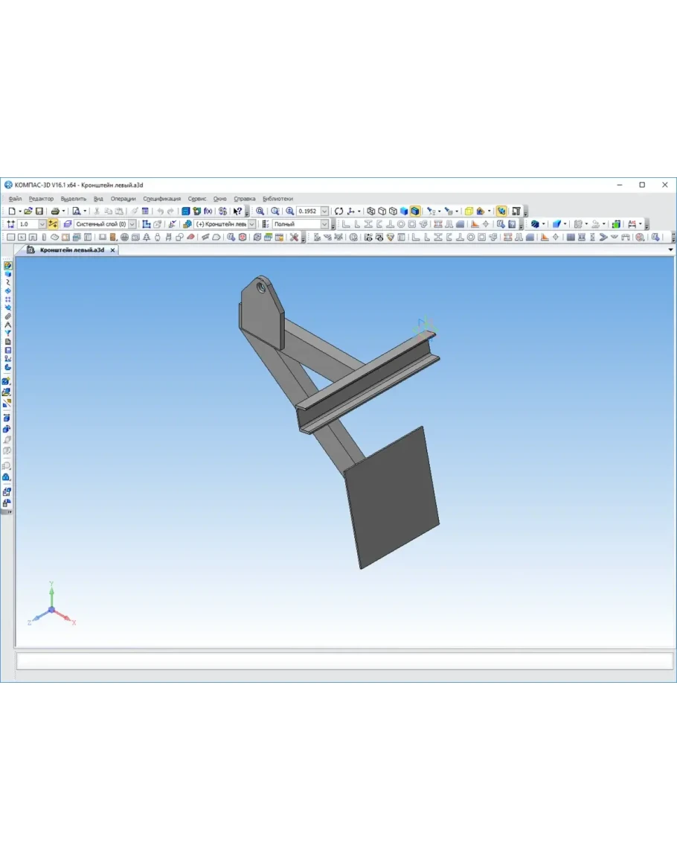677x860 pixels.
Task: Expand the Системный слой (0) layer dropdown
Action: [x=132, y=224]
